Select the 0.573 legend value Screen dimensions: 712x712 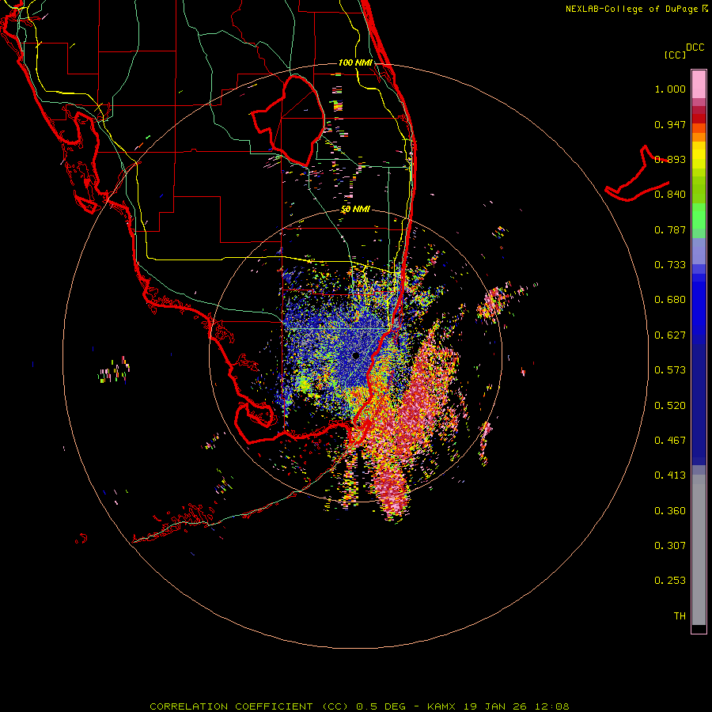click(670, 370)
